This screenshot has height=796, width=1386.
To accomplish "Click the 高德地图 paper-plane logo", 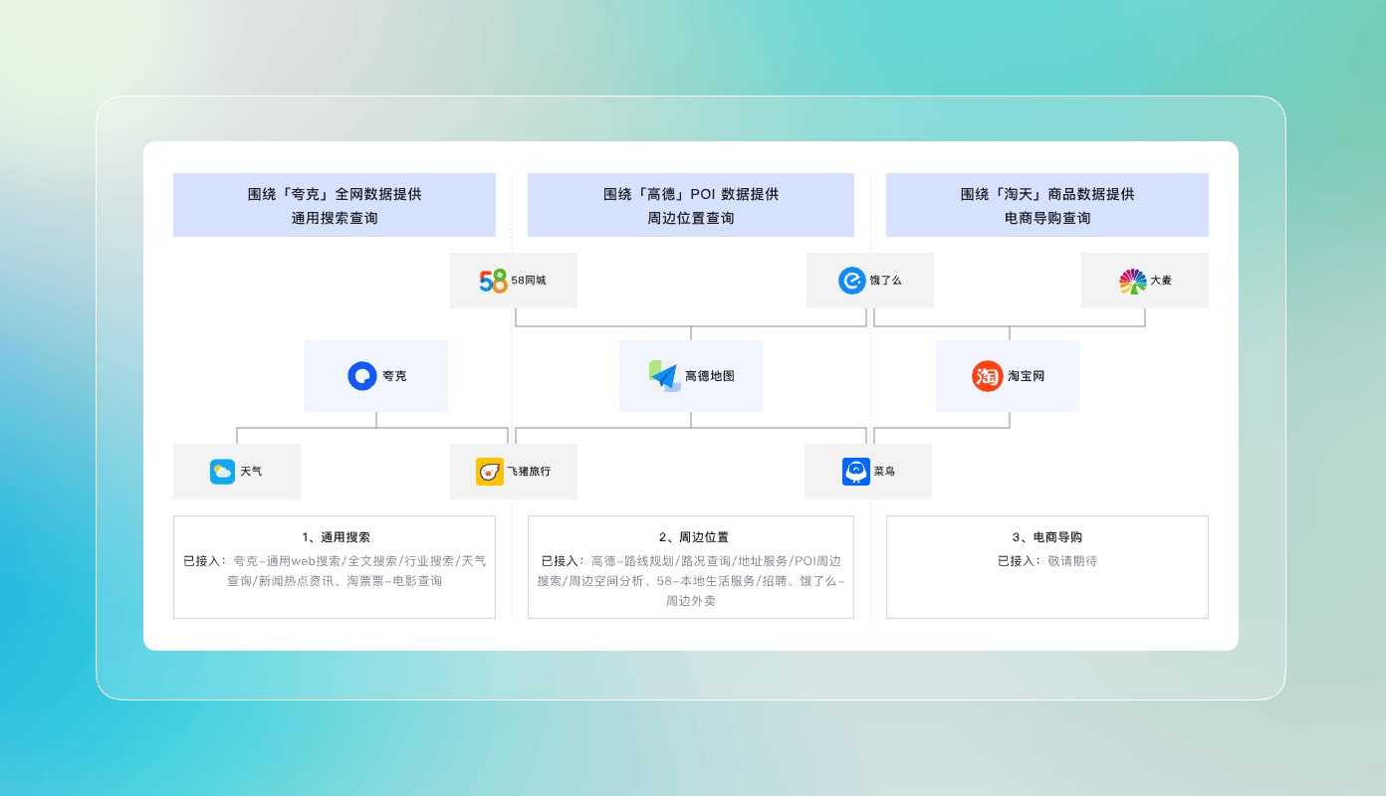I will click(x=663, y=376).
